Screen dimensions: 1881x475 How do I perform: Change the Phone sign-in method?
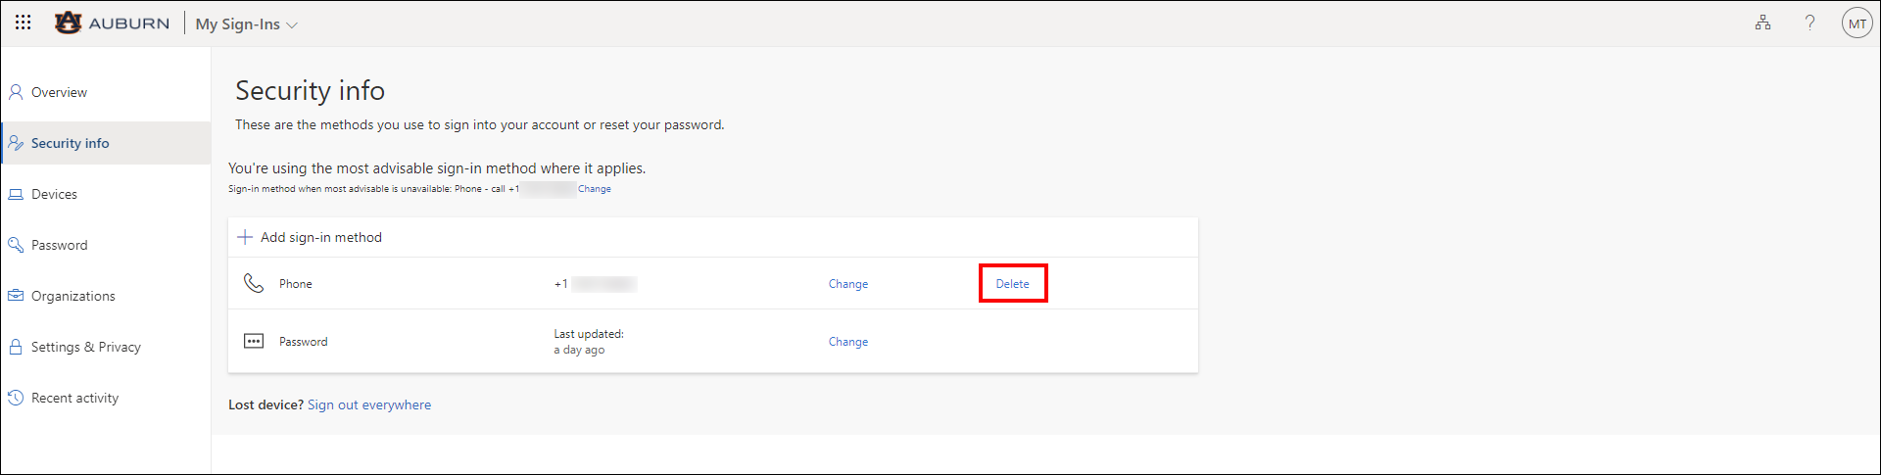[x=848, y=284]
